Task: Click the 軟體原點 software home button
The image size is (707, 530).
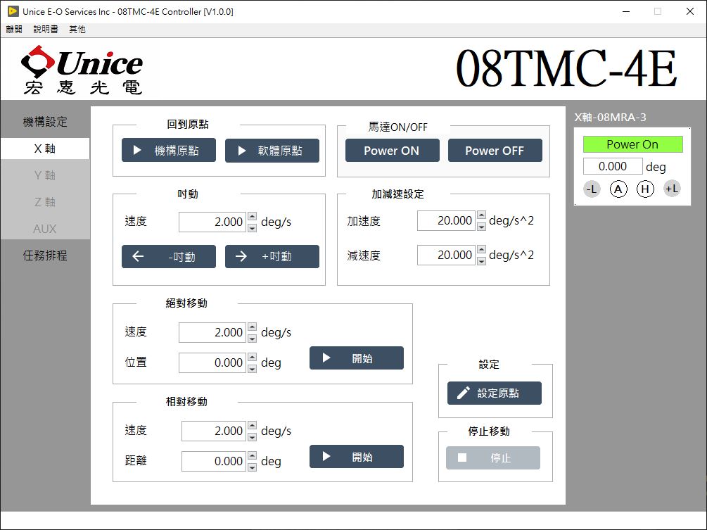Action: (272, 150)
